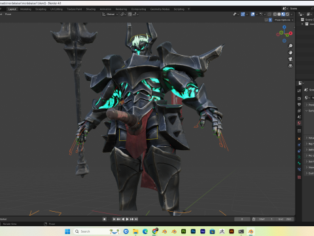
Task: Open the Bone properties tab
Action: 299,163
